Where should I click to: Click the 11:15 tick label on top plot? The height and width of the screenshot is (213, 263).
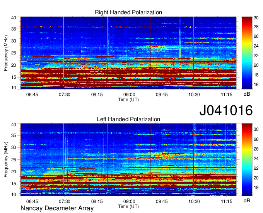point(227,95)
